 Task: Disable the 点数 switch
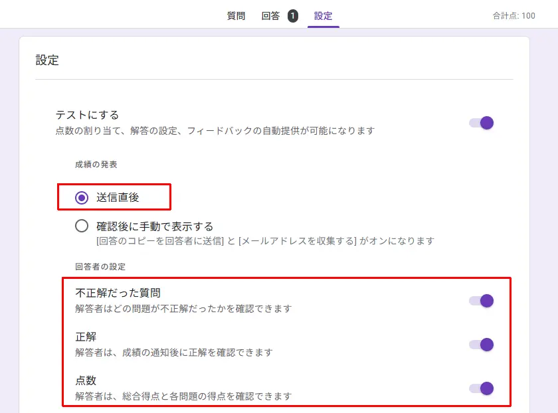point(481,388)
